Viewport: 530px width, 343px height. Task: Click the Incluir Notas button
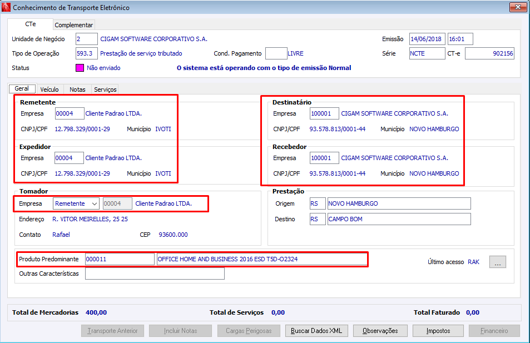[181, 331]
